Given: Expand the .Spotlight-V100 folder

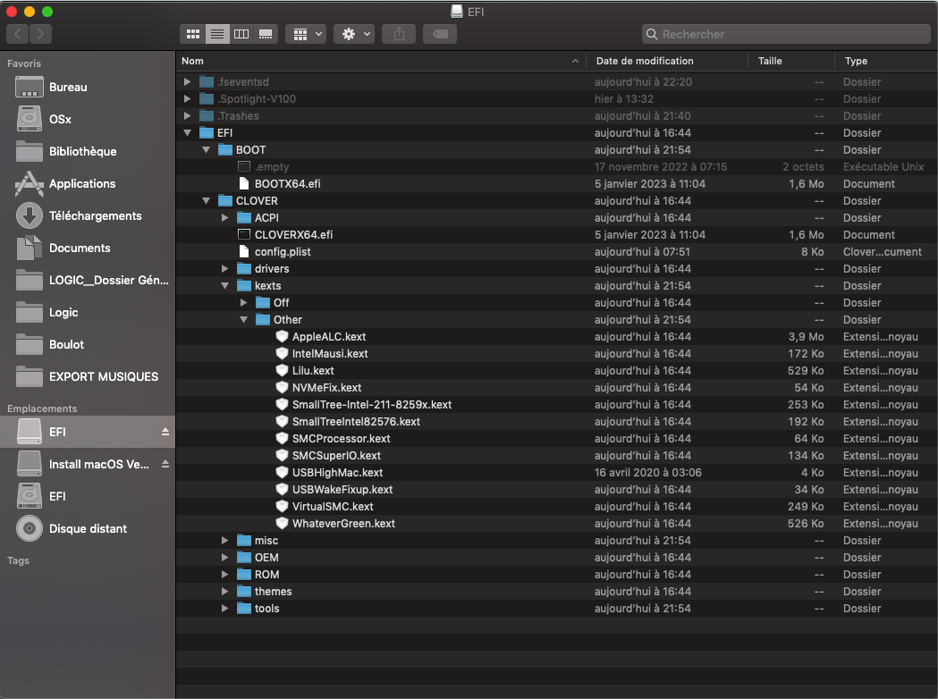Looking at the screenshot, I should point(187,98).
